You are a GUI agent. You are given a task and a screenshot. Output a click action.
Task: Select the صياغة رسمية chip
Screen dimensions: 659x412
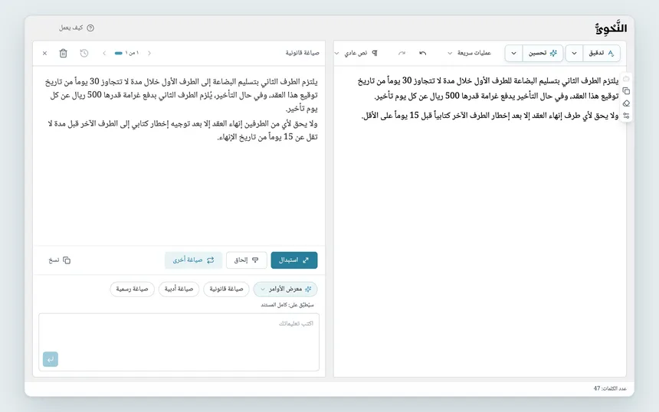(x=132, y=289)
